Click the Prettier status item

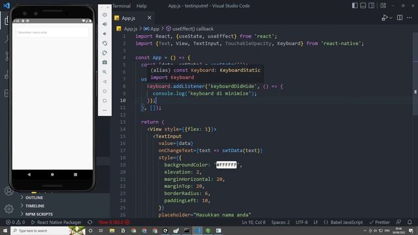(x=379, y=222)
